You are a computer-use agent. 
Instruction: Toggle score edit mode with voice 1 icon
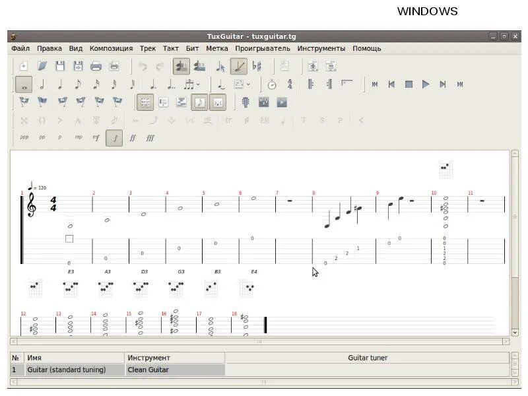pos(181,66)
